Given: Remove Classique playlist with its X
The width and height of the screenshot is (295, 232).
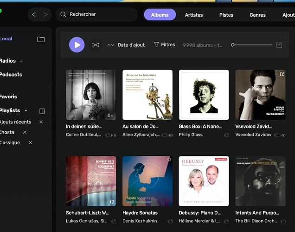Looking at the screenshot, I should click(x=30, y=142).
